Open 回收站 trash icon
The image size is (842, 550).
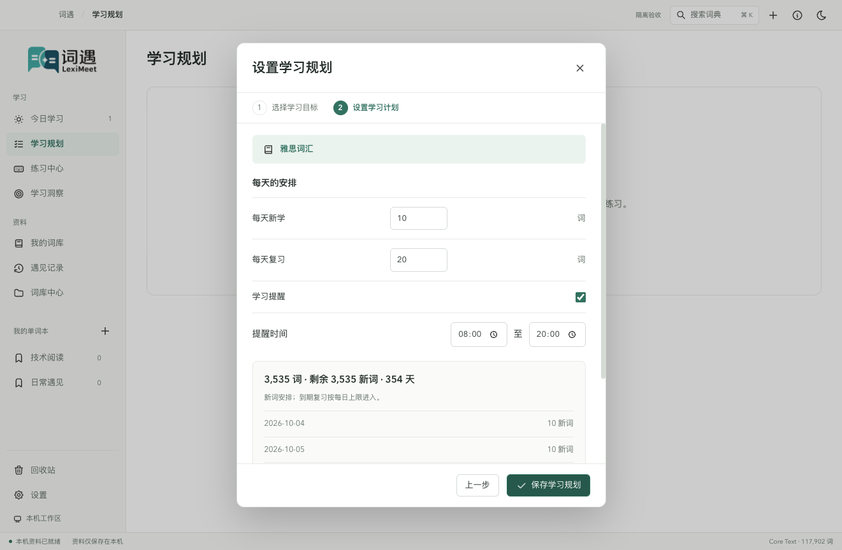tap(18, 470)
